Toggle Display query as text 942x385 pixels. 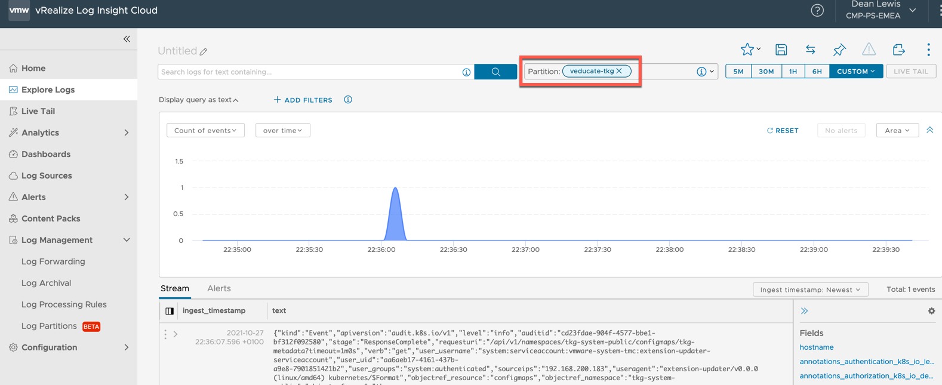(x=199, y=100)
